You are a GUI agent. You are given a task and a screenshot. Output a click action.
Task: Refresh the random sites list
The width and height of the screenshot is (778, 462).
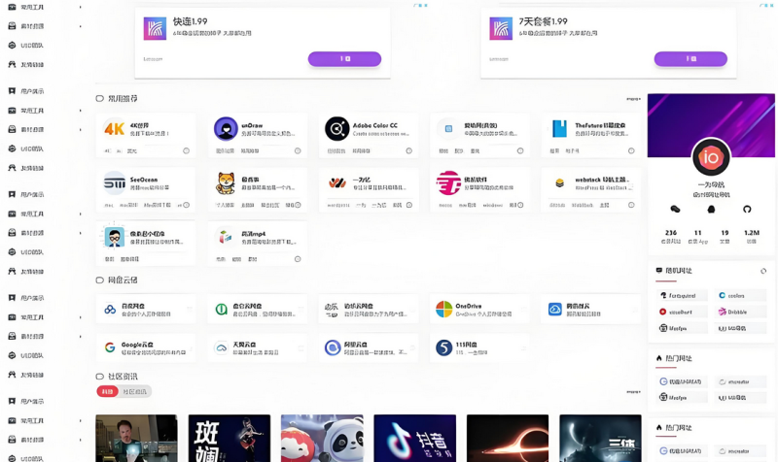[x=763, y=271]
